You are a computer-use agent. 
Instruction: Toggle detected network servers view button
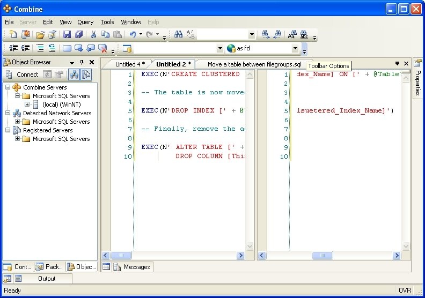pyautogui.click(x=74, y=74)
